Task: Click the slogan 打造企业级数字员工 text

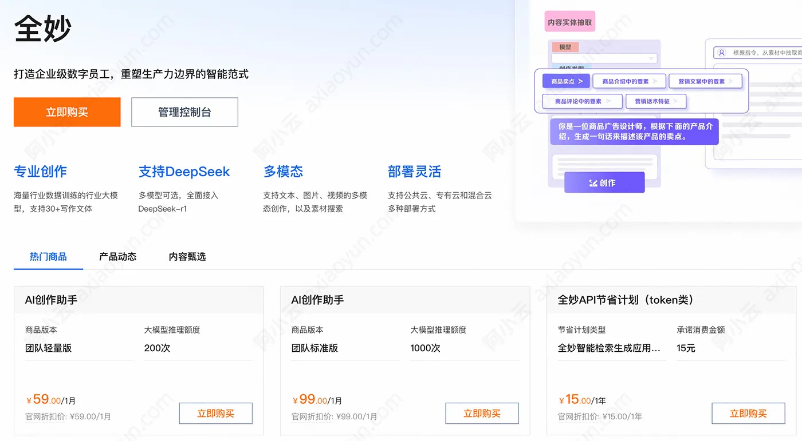Action: pyautogui.click(x=131, y=74)
